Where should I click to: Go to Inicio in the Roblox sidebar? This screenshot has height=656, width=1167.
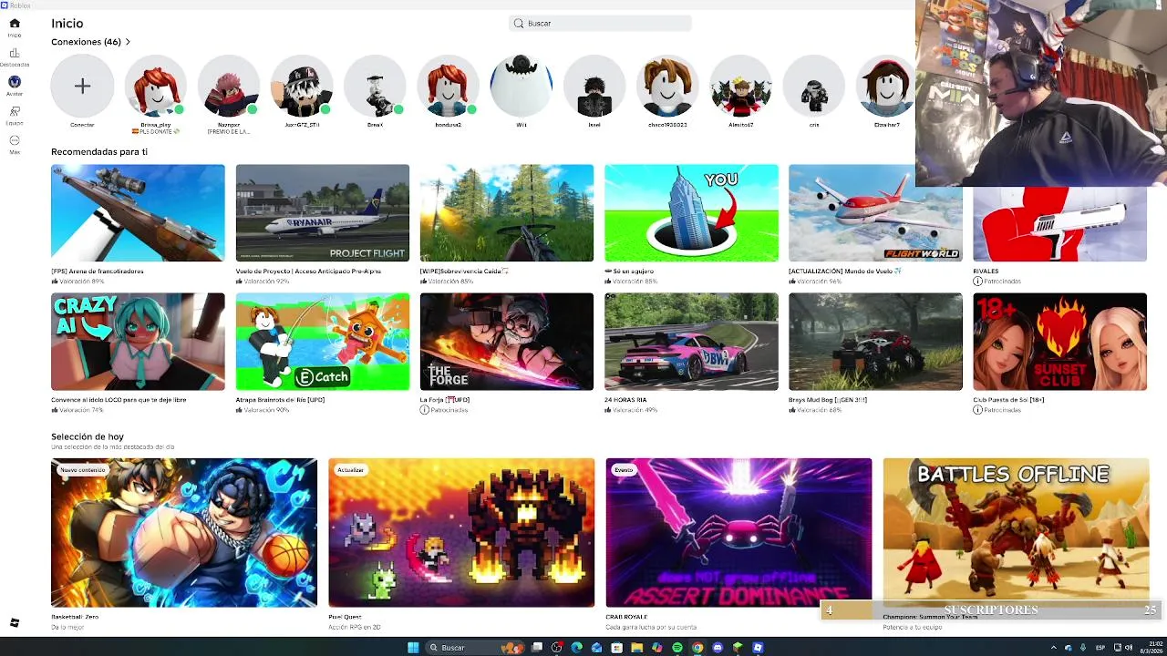click(15, 26)
